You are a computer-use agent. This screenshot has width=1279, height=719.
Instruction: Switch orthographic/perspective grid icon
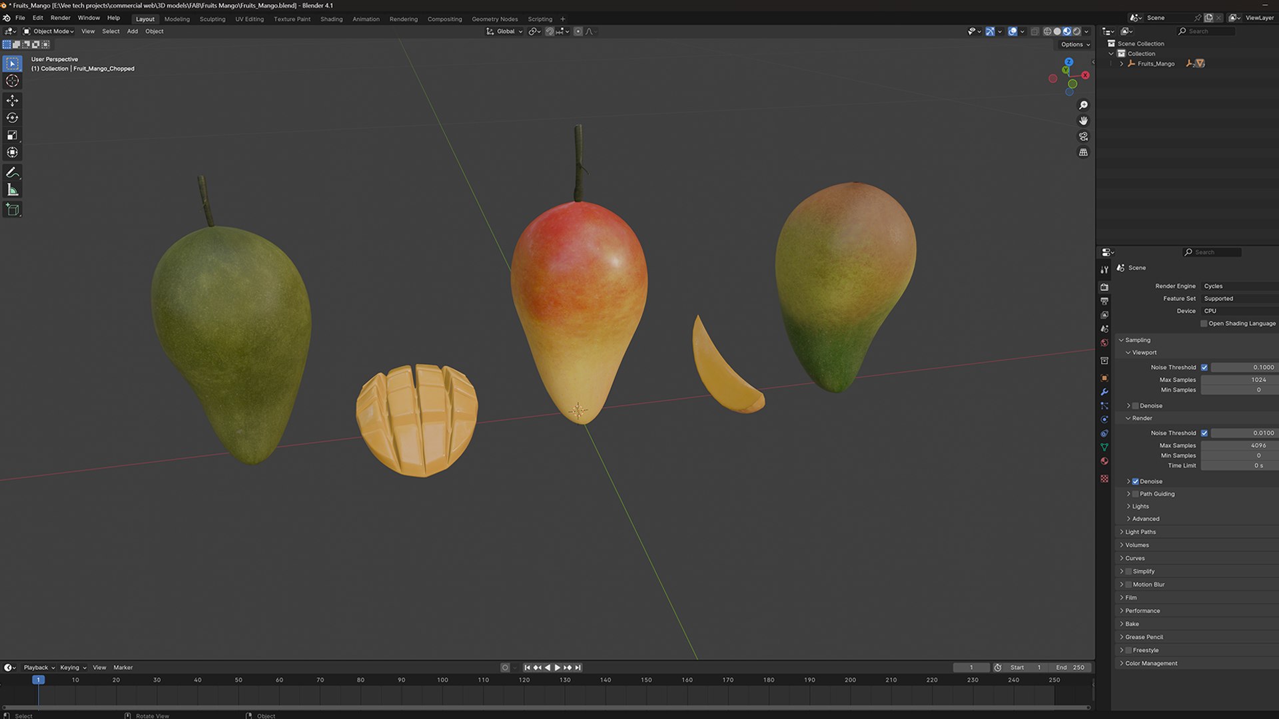click(x=1083, y=152)
